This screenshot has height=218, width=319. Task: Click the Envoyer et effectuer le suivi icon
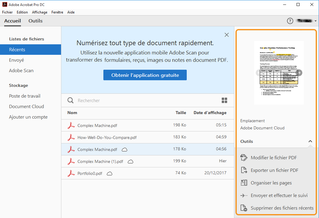point(244,196)
